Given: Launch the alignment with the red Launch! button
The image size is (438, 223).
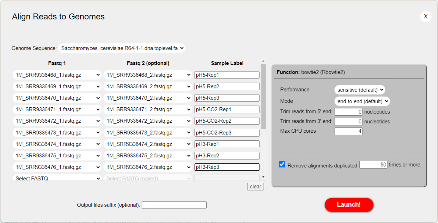Looking at the screenshot, I should pyautogui.click(x=349, y=205).
